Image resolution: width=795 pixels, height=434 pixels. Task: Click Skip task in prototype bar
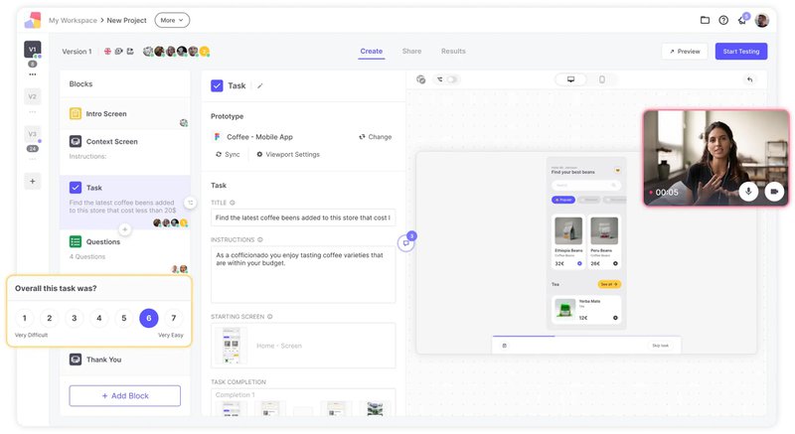[660, 346]
